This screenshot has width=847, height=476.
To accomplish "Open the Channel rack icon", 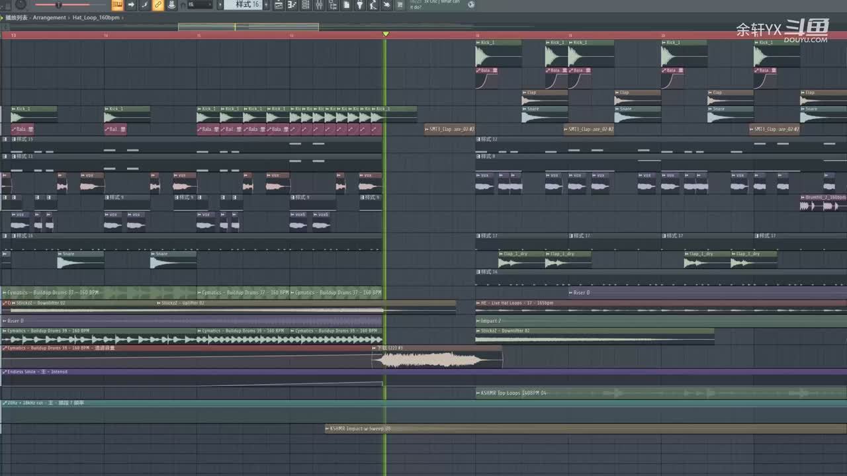I will point(305,5).
